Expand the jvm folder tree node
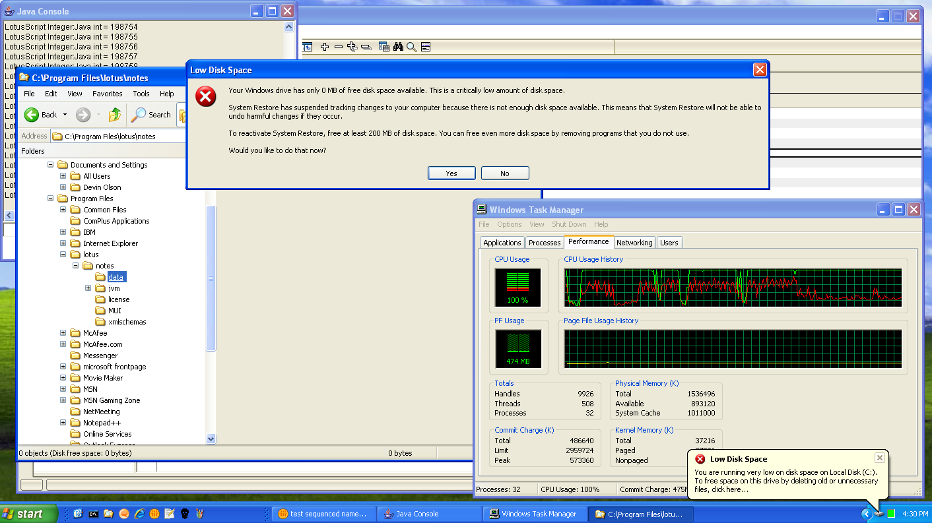Viewport: 932px width, 523px height. coord(88,288)
